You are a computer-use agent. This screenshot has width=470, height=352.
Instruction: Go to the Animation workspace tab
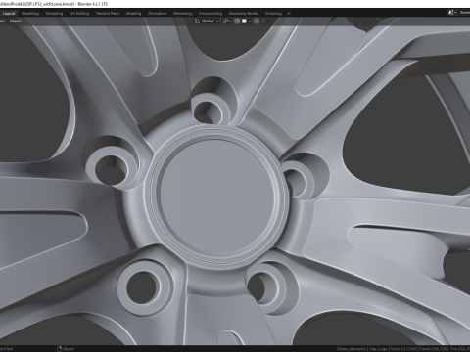pos(157,14)
